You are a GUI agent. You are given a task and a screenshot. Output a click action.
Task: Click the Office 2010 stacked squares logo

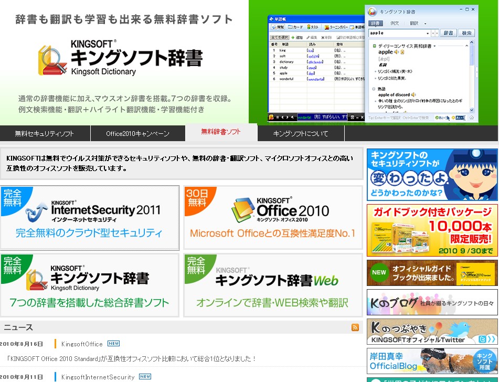(242, 210)
